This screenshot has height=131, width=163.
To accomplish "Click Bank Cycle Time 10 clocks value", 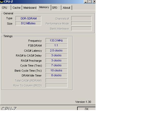I will pyautogui.click(x=56, y=70).
